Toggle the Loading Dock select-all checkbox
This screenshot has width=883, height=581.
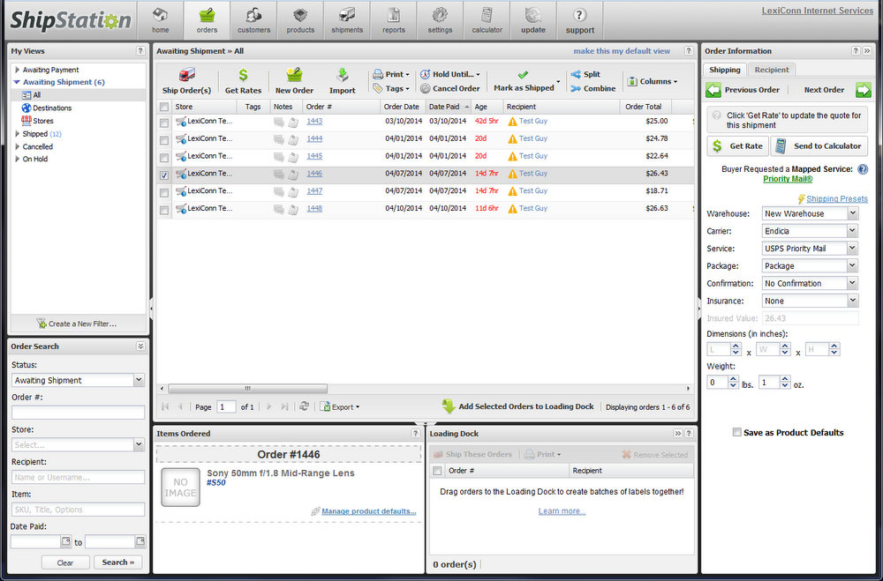click(x=437, y=471)
